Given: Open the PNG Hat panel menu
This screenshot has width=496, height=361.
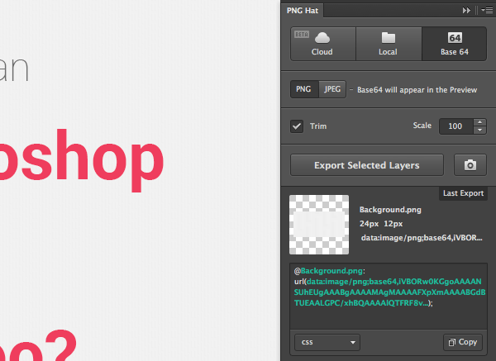Looking at the screenshot, I should point(487,11).
